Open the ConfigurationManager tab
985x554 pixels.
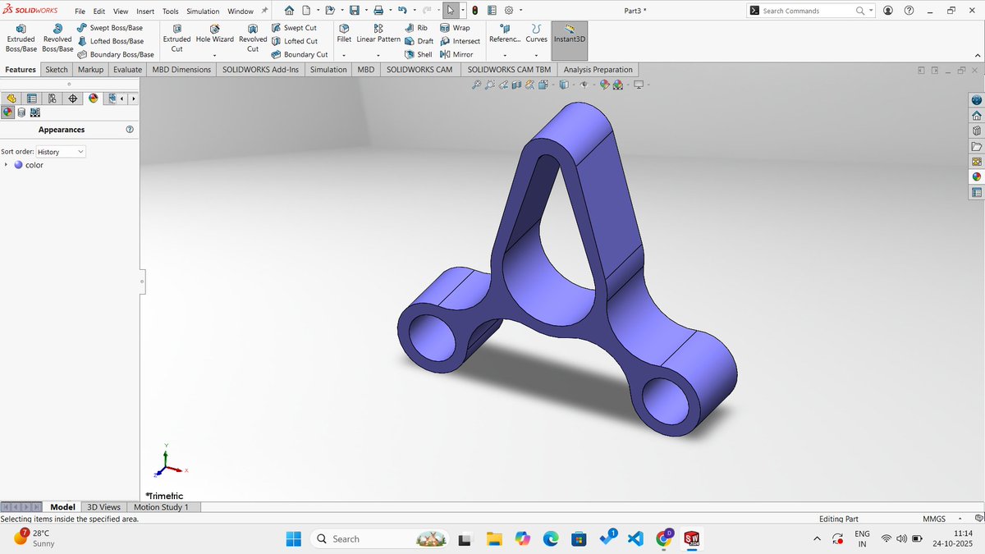click(x=52, y=98)
